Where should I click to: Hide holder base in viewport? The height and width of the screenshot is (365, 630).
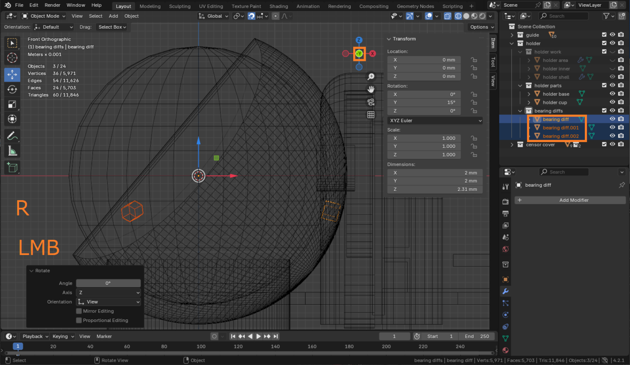pos(612,94)
